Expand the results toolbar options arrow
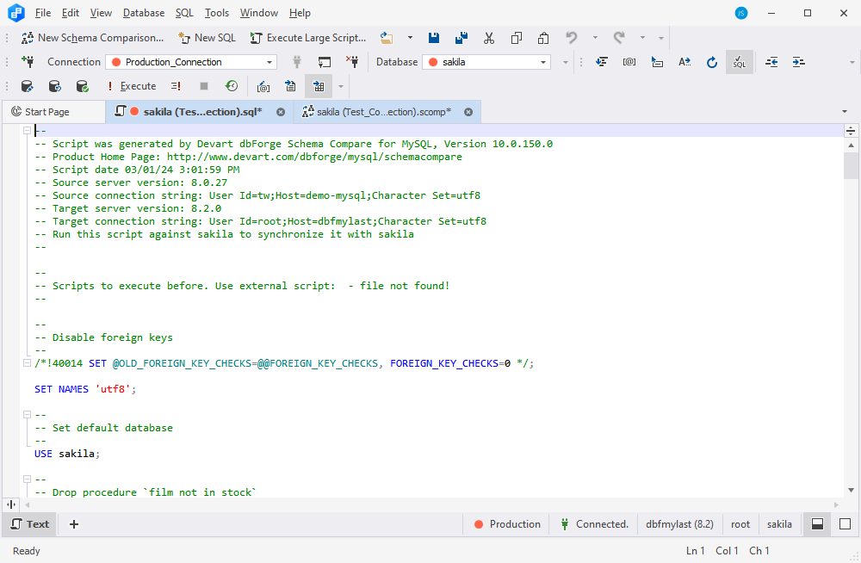Screen dimensions: 861x563 click(x=340, y=86)
